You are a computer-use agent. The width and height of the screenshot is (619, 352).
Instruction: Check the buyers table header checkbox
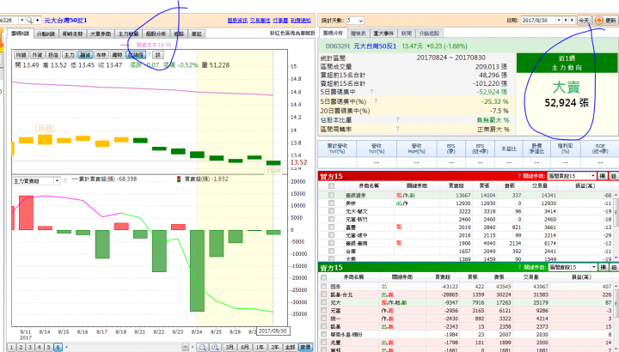pos(331,185)
